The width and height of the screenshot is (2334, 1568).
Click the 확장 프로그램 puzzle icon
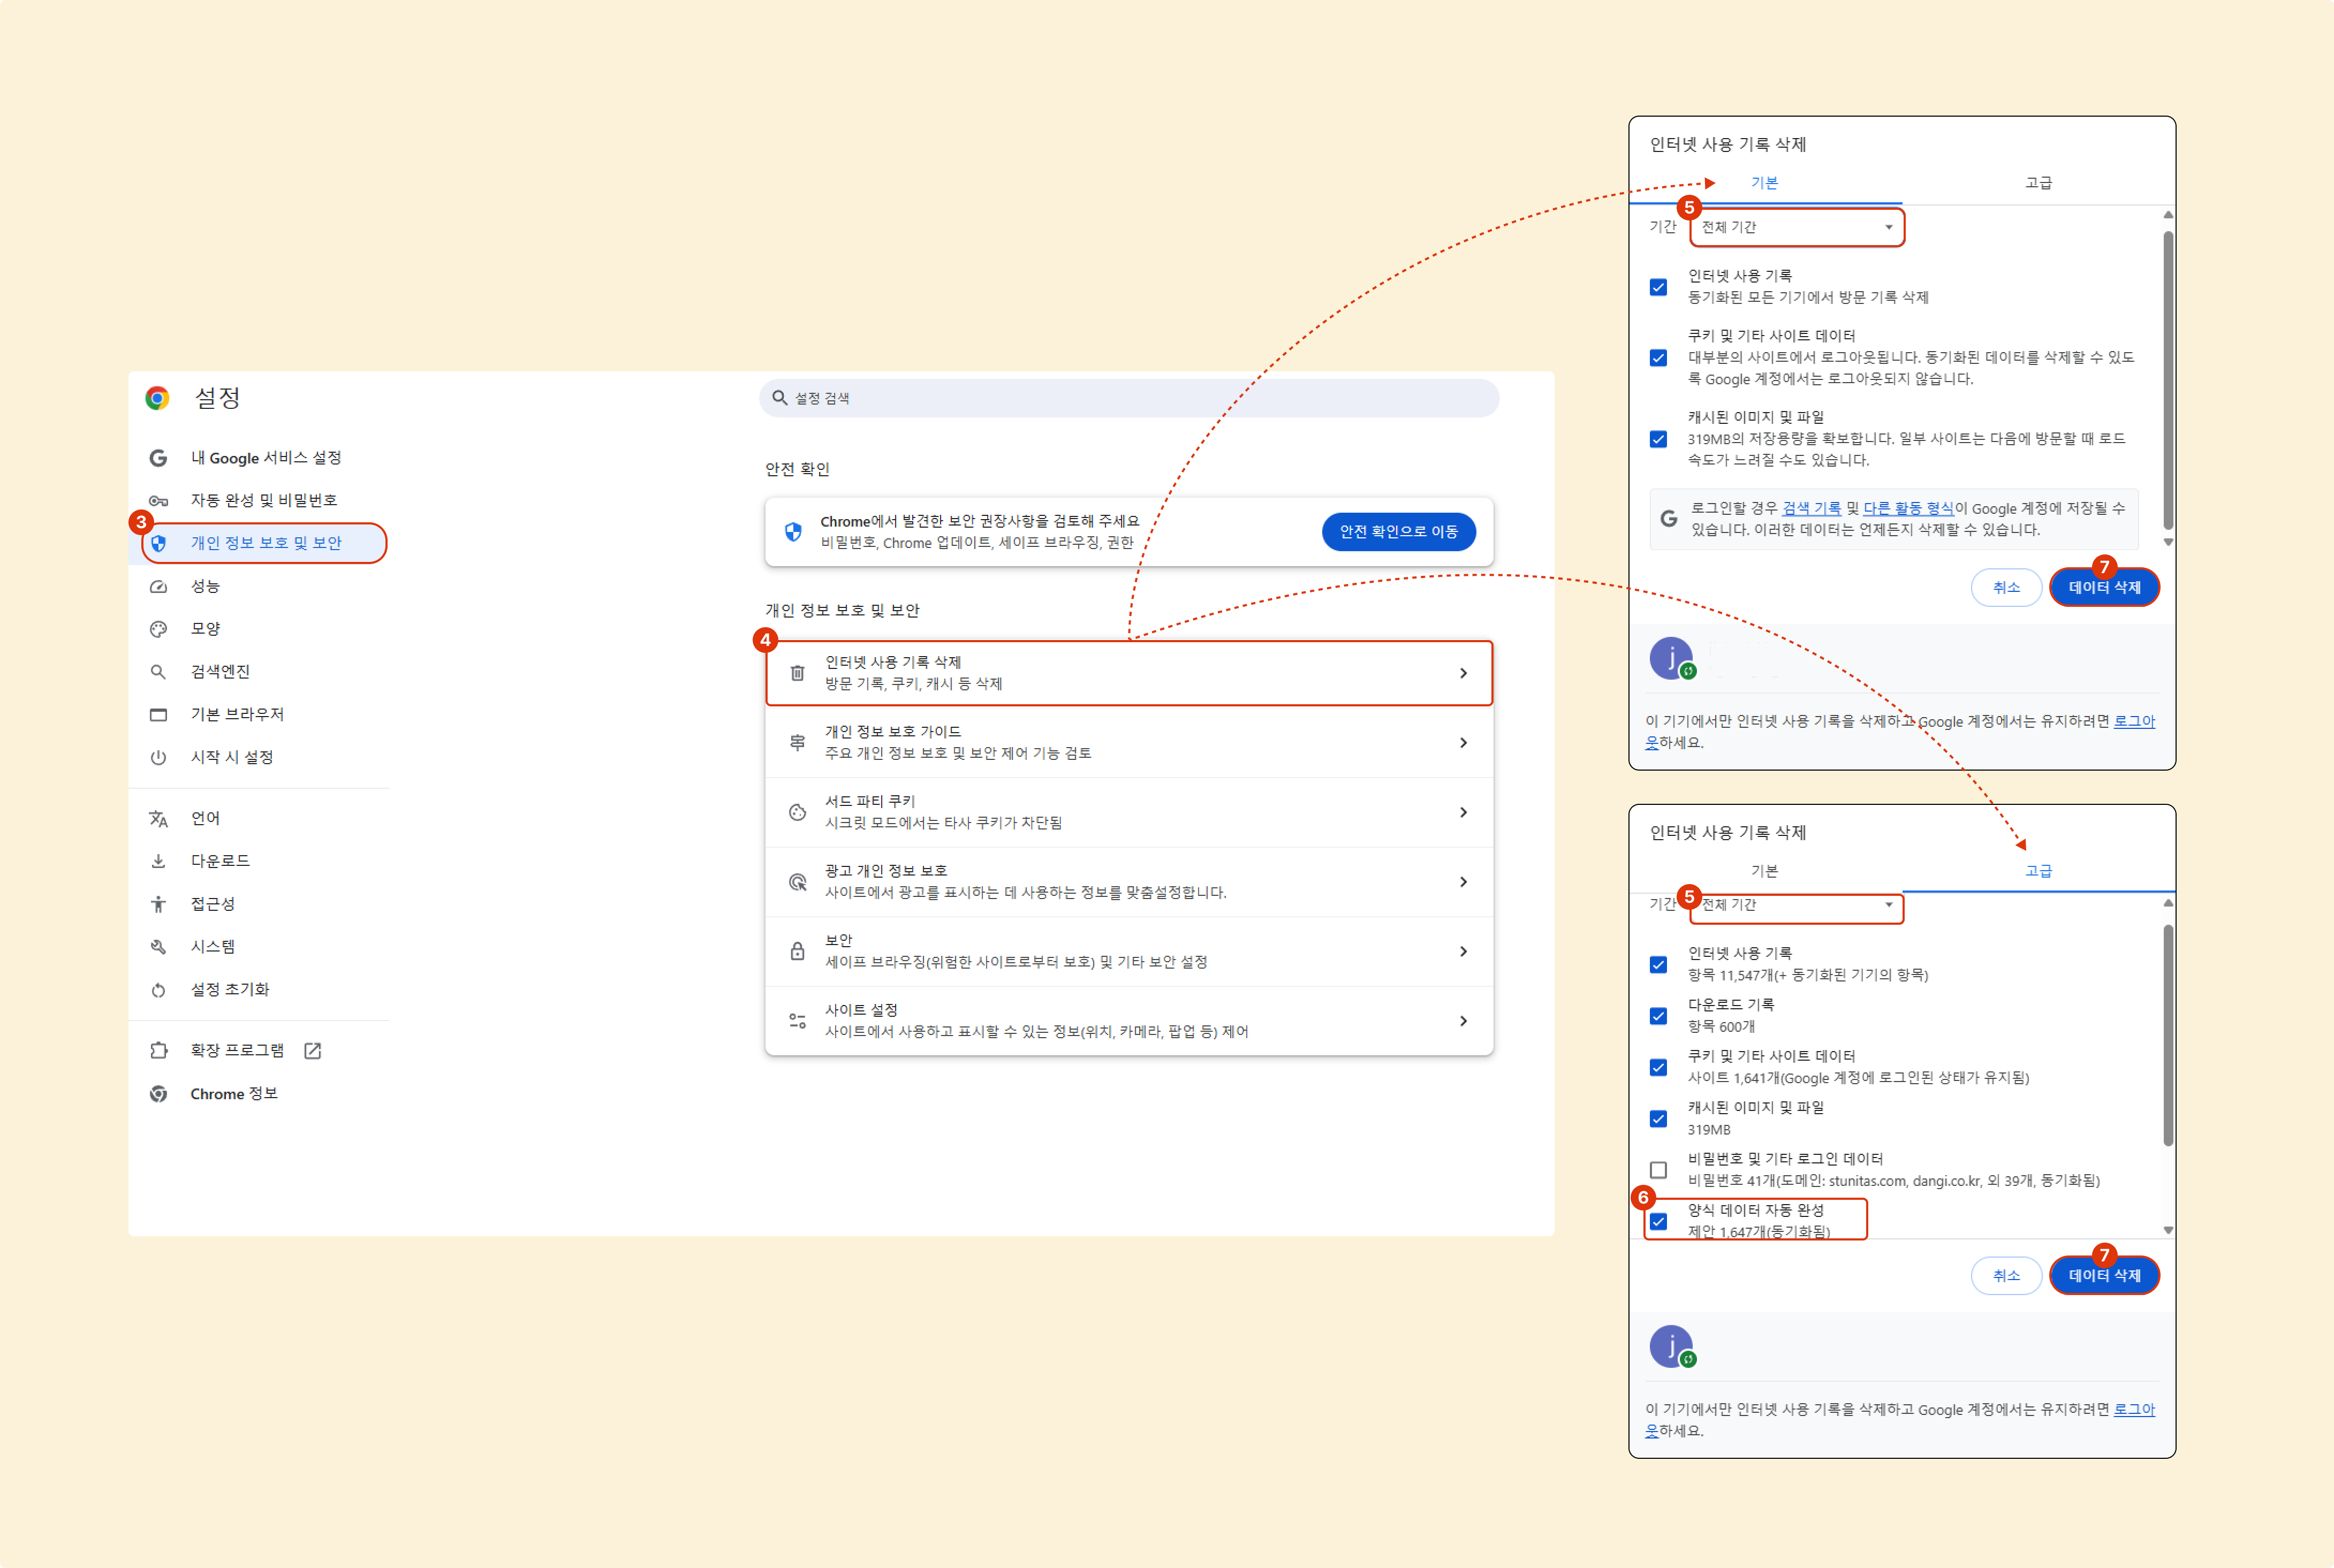point(158,1050)
